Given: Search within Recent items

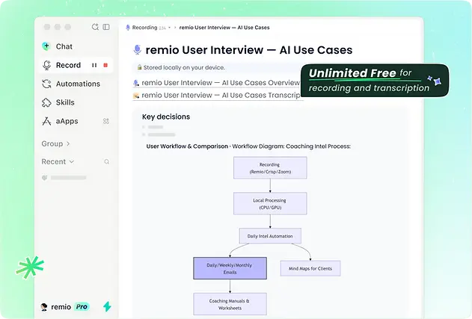Looking at the screenshot, I should click(x=106, y=162).
